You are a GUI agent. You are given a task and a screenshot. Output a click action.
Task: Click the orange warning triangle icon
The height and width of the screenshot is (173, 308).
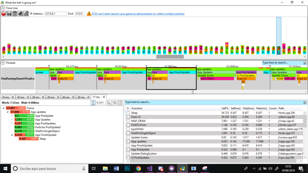pos(89,14)
